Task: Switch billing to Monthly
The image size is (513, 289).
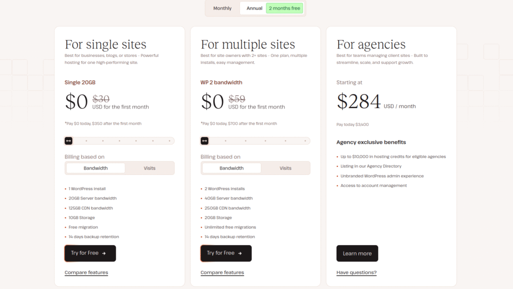Action: pyautogui.click(x=222, y=8)
